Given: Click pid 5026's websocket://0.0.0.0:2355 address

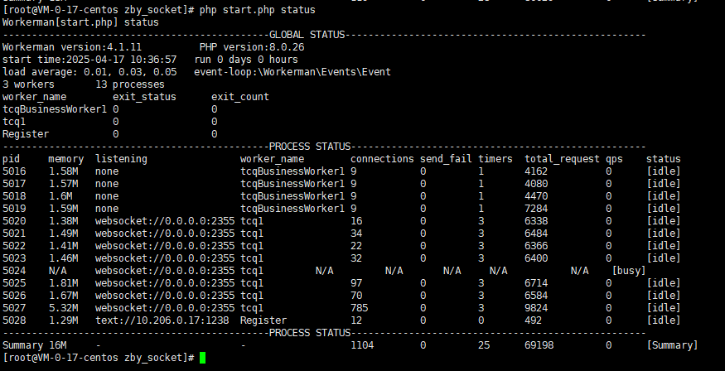Looking at the screenshot, I should pyautogui.click(x=165, y=296).
